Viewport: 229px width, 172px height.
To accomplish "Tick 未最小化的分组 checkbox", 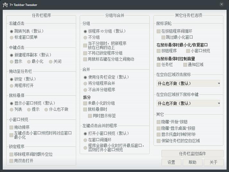I will click(x=85, y=104).
